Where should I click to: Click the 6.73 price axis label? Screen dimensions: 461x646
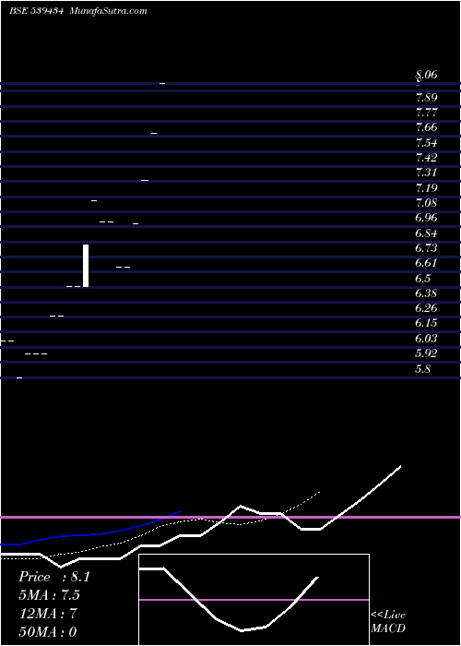tap(426, 249)
